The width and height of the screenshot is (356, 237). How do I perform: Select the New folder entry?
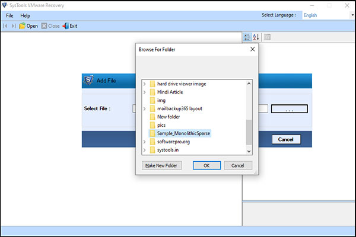point(169,117)
